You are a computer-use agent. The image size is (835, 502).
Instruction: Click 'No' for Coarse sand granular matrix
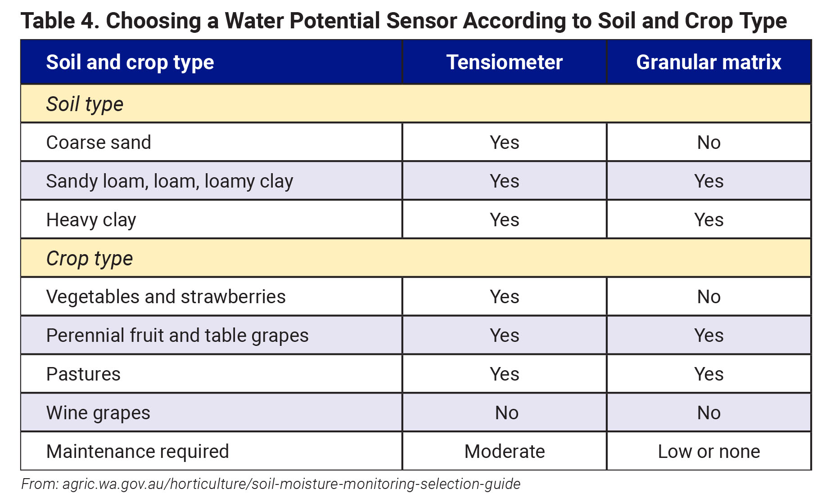click(x=709, y=143)
